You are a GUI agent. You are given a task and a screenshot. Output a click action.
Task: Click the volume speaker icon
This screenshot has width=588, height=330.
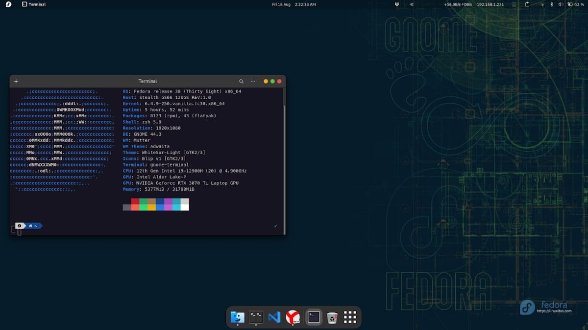561,4
